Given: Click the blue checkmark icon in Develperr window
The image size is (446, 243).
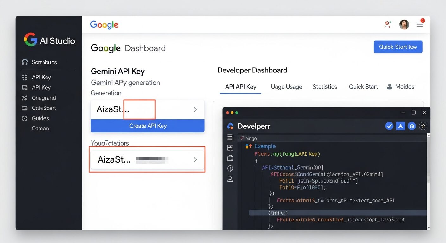Looking at the screenshot, I should point(389,126).
